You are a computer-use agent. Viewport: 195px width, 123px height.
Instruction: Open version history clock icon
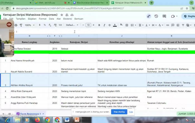[x=156, y=16]
